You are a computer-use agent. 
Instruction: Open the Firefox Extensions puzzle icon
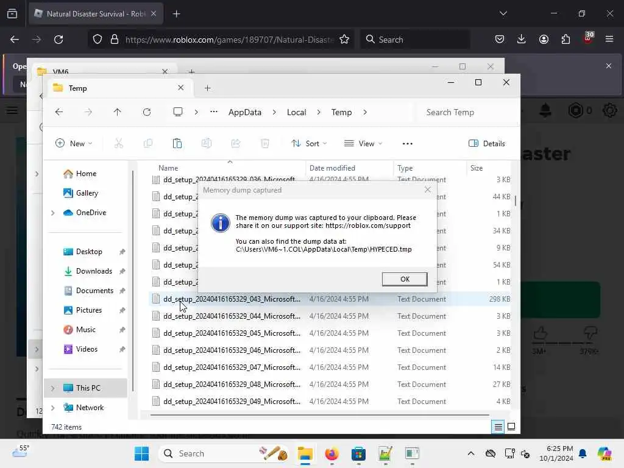(x=565, y=39)
